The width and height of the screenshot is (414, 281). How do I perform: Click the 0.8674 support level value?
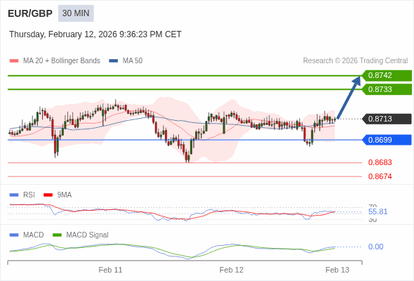coord(380,176)
